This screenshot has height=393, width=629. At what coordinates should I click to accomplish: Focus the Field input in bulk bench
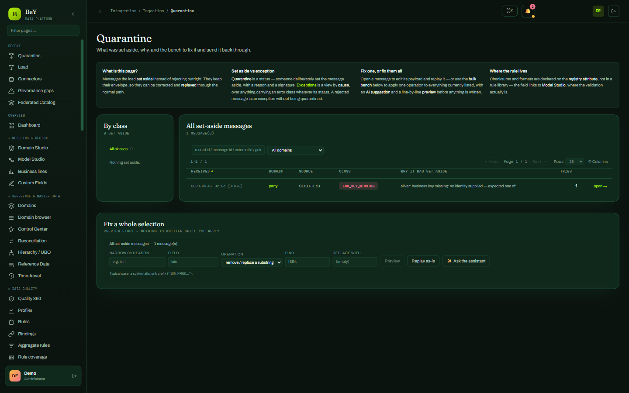[x=193, y=262]
